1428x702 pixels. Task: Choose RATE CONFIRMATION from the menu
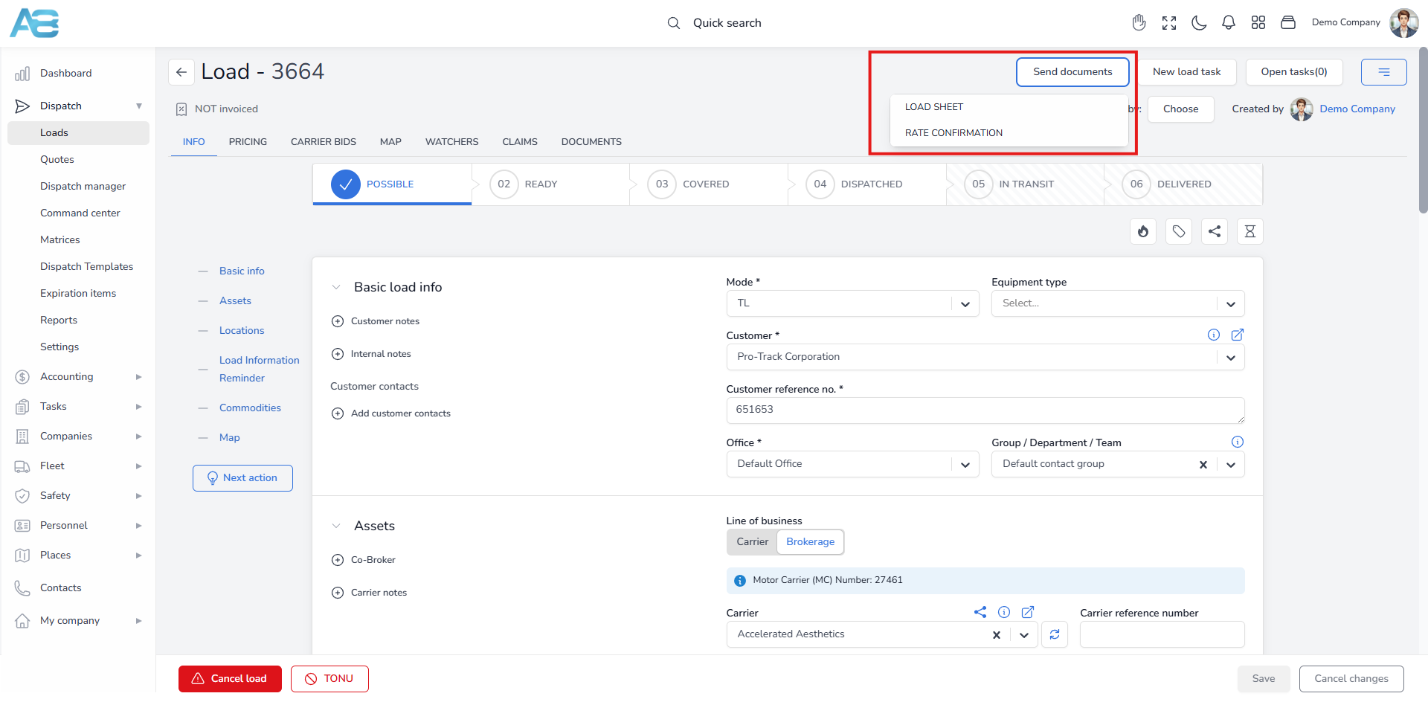pyautogui.click(x=1009, y=133)
